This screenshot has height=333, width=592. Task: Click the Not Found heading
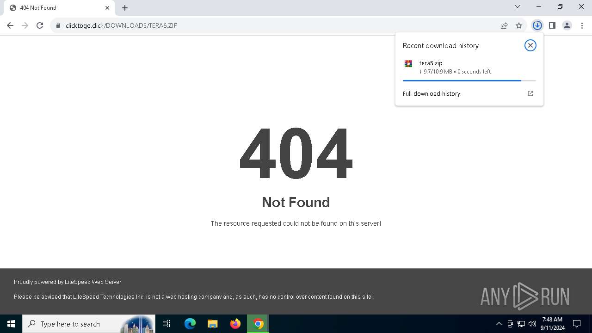(x=296, y=202)
